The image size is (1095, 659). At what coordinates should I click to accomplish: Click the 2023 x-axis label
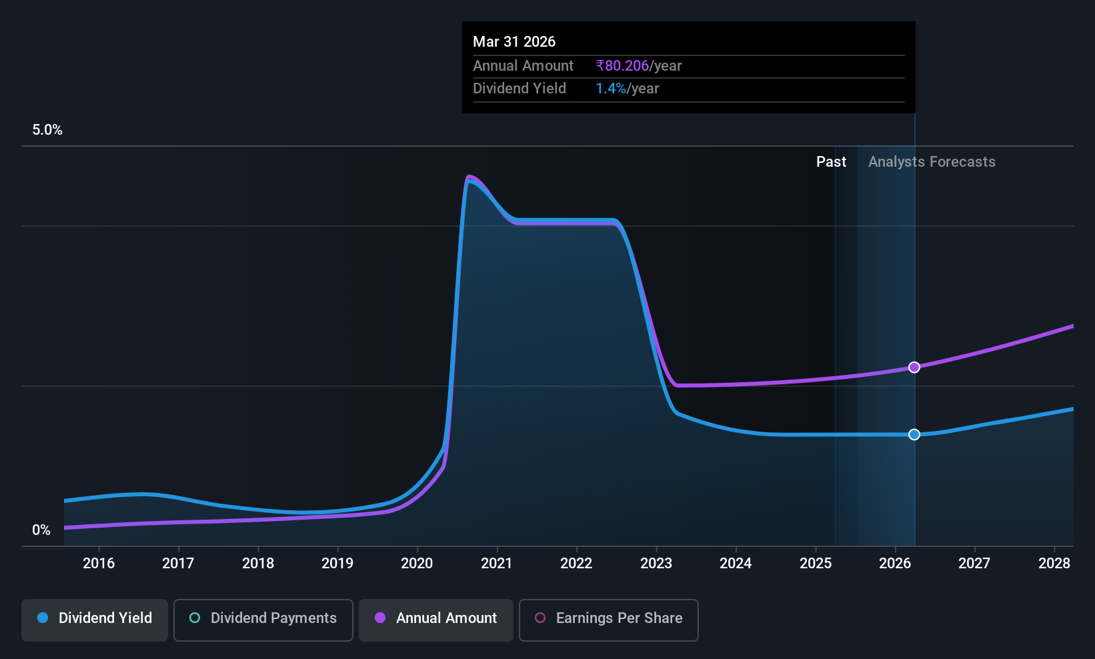pos(656,564)
